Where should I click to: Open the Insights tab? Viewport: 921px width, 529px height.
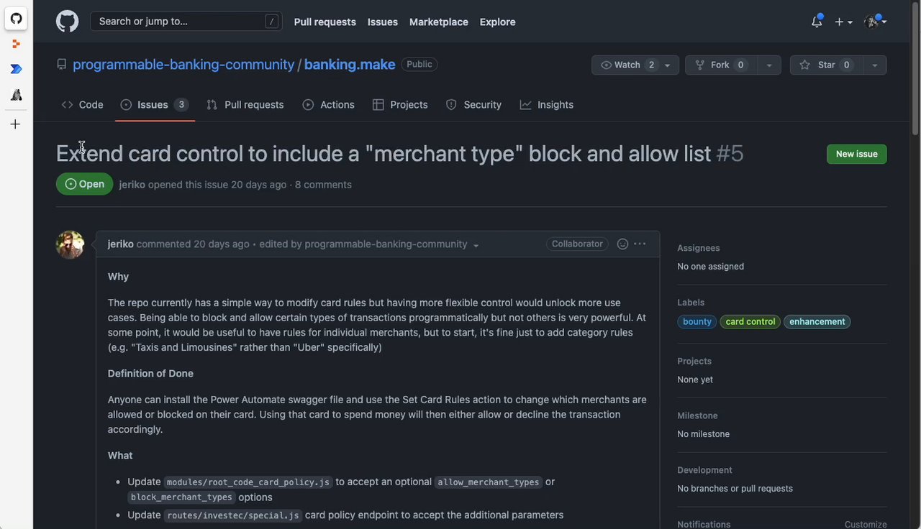tap(547, 105)
